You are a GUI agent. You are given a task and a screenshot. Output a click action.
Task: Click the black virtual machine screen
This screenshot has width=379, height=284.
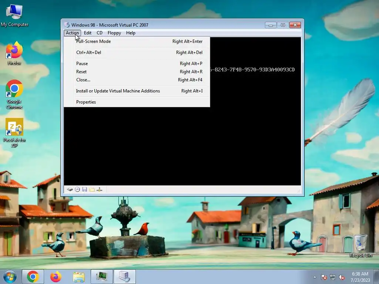182,146
